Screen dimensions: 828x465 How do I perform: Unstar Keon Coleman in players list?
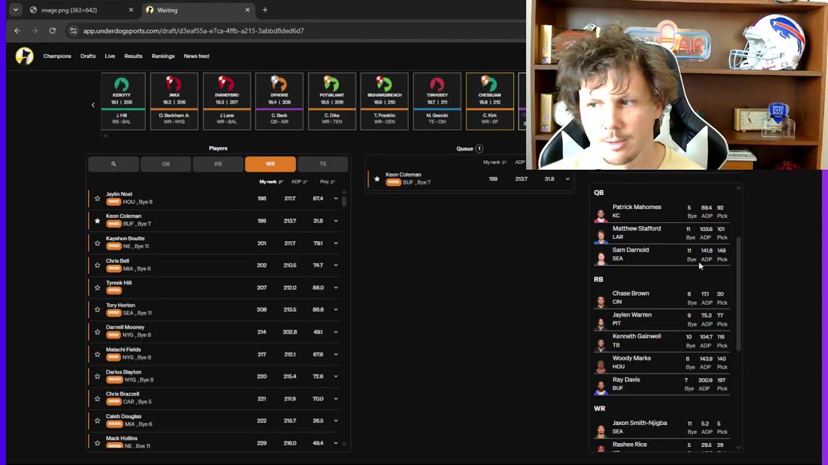97,221
